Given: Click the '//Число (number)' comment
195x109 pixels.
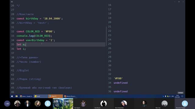Looking at the screenshot, I should (29, 62).
